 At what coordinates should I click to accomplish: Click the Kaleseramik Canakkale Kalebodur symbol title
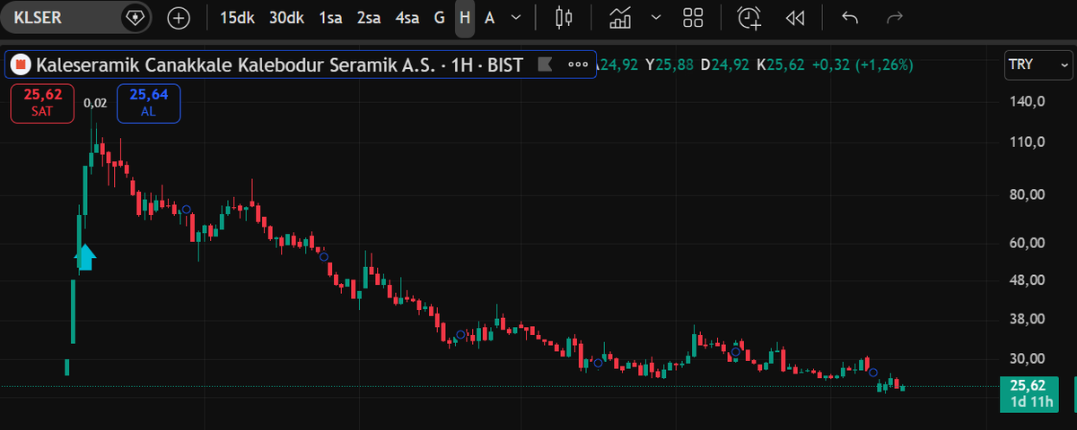279,65
